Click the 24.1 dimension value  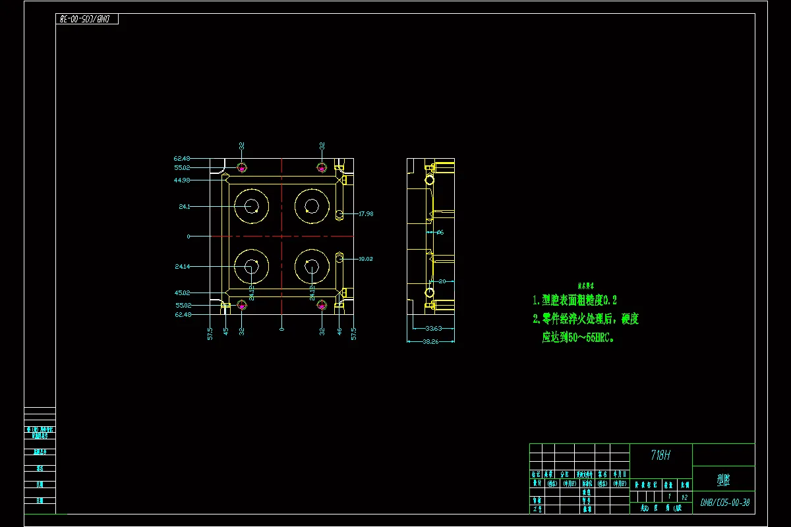tap(184, 207)
